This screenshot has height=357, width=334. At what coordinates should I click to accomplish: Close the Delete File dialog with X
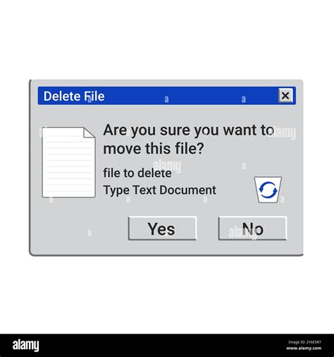pyautogui.click(x=285, y=95)
